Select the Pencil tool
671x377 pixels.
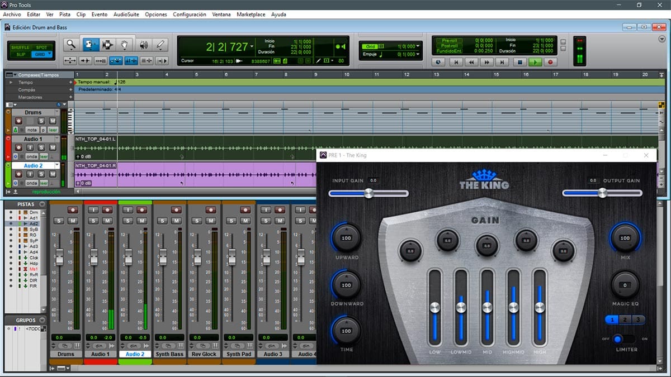click(160, 45)
